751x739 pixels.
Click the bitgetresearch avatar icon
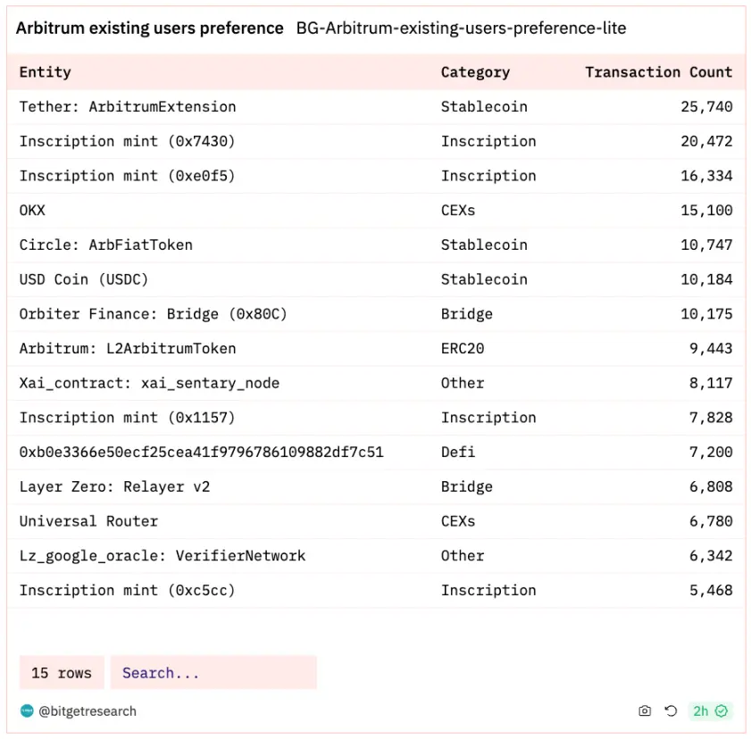pyautogui.click(x=27, y=711)
